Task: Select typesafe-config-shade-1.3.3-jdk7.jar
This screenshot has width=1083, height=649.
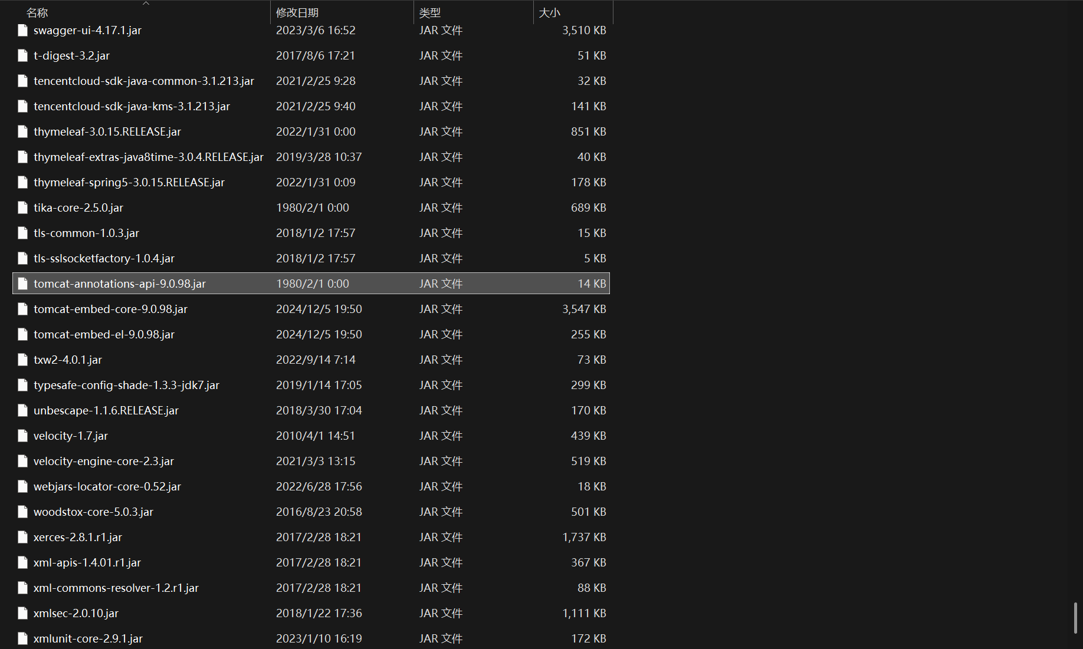Action: [x=126, y=385]
